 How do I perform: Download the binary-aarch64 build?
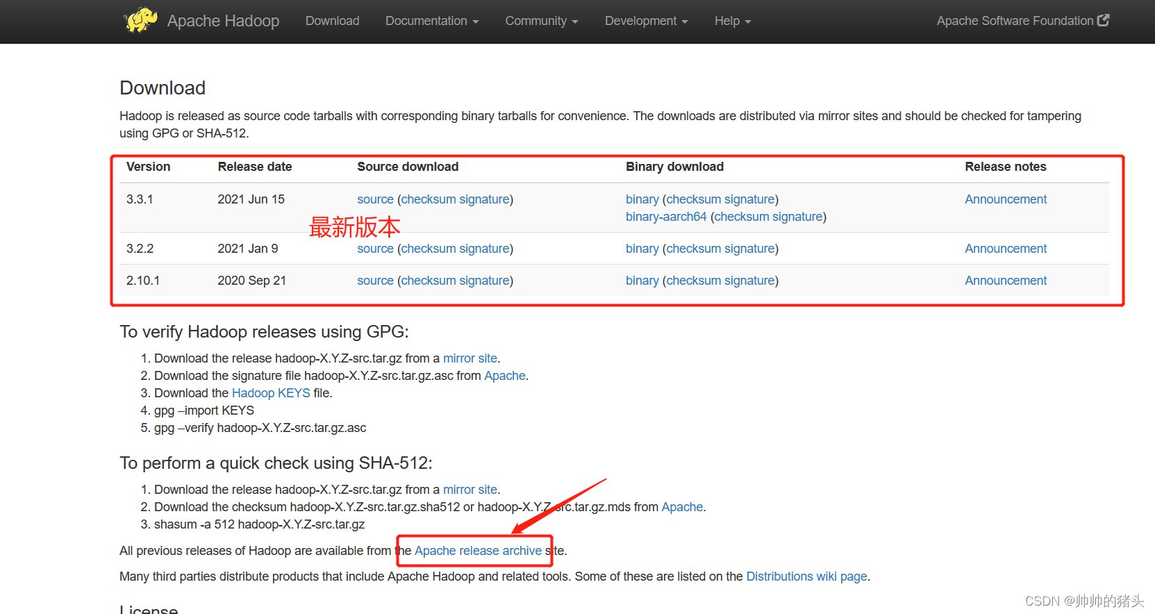666,217
